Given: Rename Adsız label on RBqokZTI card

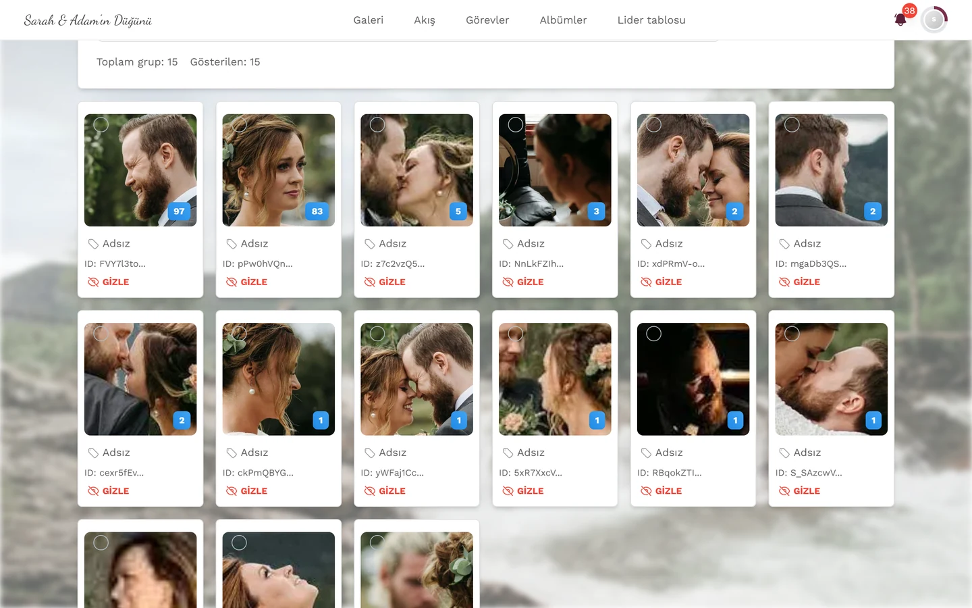Looking at the screenshot, I should tap(669, 453).
